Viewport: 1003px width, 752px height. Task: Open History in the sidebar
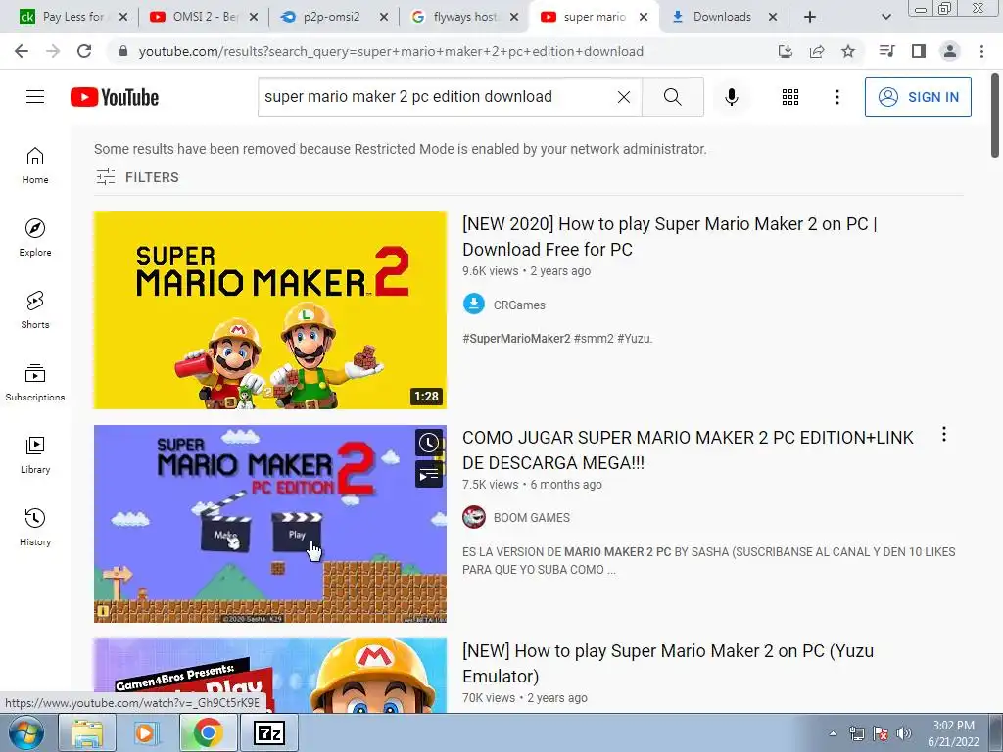[x=35, y=528]
